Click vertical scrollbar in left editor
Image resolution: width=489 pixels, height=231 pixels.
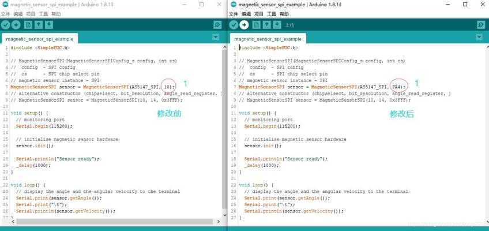click(224, 129)
